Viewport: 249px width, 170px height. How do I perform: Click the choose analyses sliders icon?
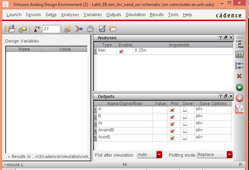[239, 55]
